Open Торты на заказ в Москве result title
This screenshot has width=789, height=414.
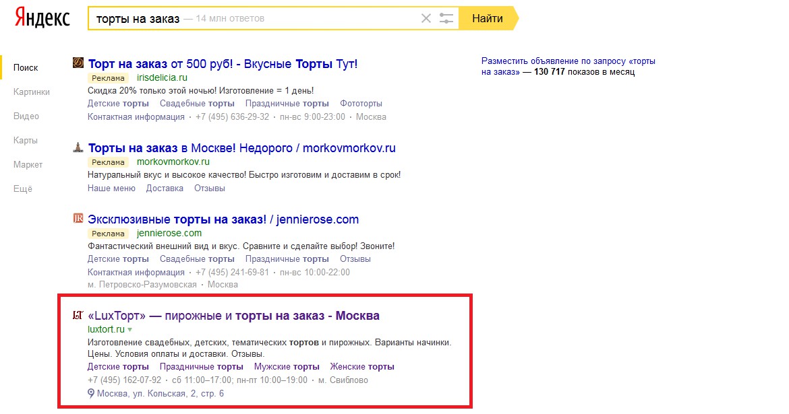[242, 148]
